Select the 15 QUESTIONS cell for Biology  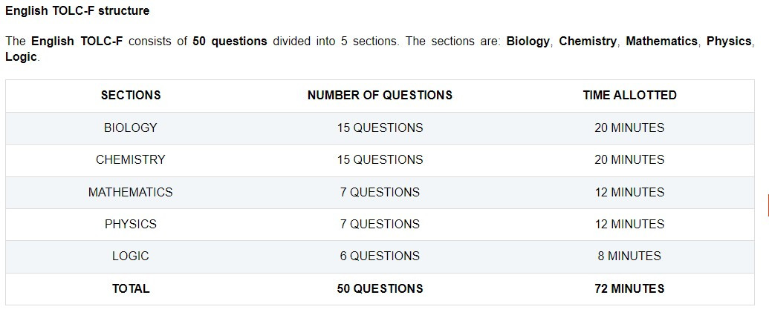380,127
